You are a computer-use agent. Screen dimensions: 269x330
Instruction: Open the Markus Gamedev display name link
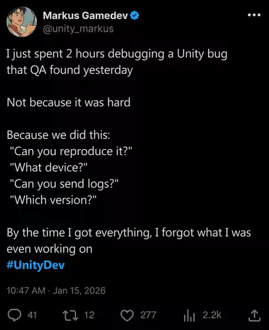pos(85,15)
